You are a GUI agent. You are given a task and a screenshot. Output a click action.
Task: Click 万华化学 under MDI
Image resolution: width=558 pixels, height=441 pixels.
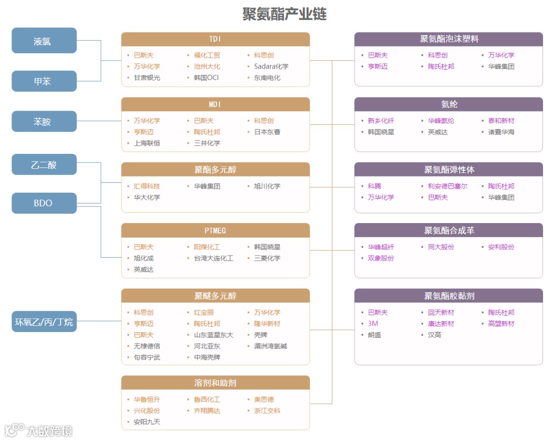coord(146,120)
